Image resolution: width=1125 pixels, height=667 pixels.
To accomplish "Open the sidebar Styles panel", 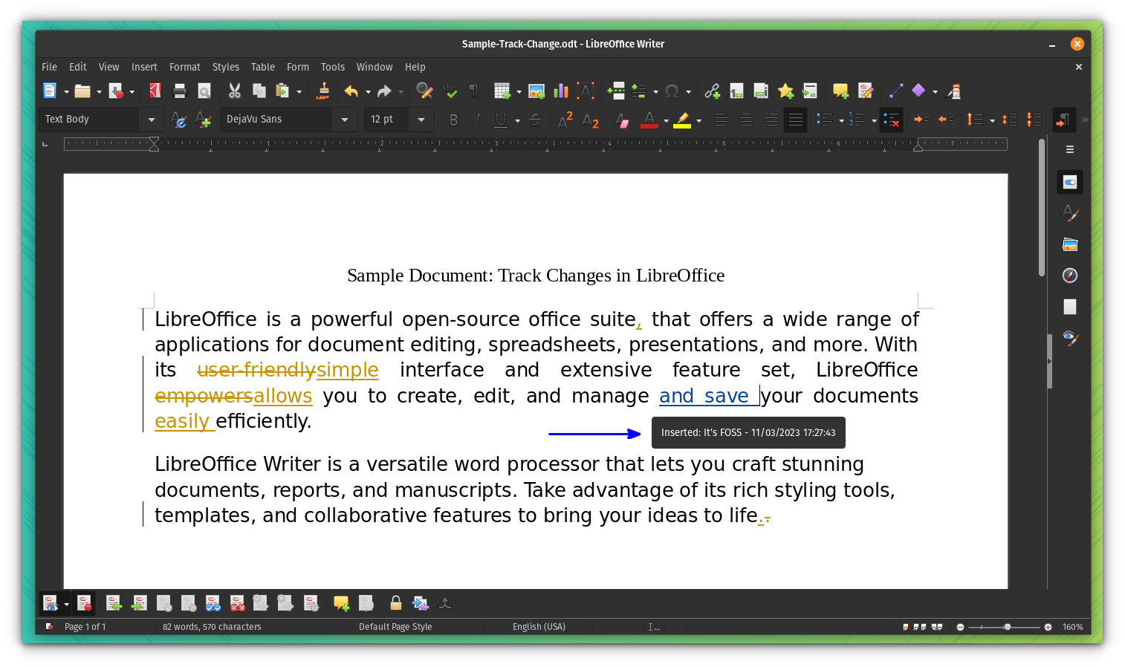I will point(1070,213).
